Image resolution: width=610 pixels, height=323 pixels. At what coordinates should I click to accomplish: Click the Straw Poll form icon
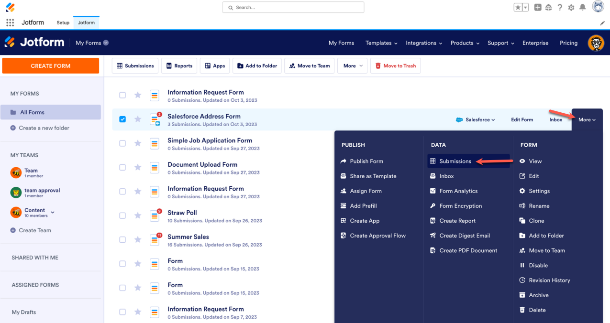pyautogui.click(x=155, y=215)
